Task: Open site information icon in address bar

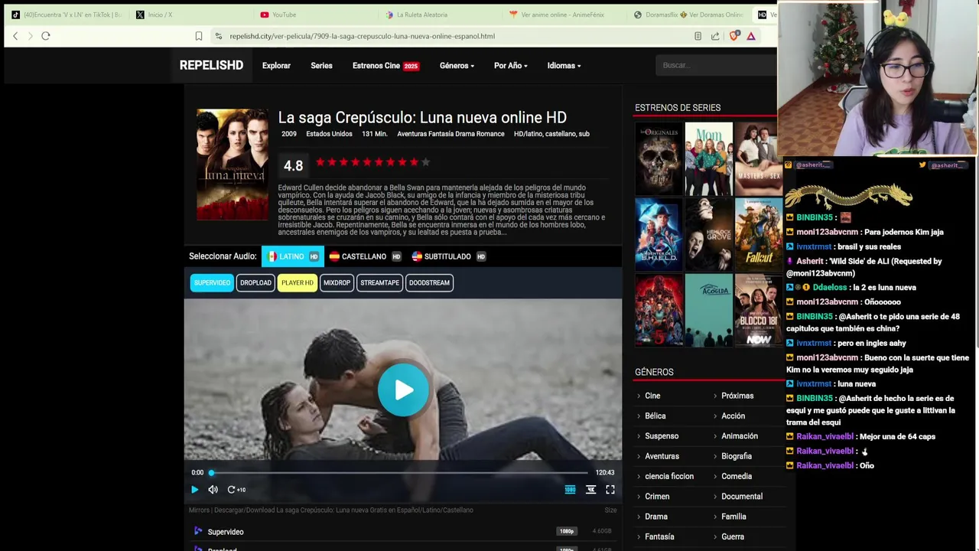Action: 219,36
